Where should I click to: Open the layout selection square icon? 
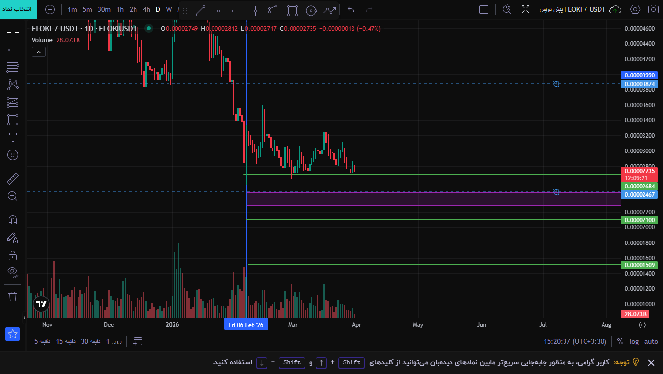[x=484, y=9]
